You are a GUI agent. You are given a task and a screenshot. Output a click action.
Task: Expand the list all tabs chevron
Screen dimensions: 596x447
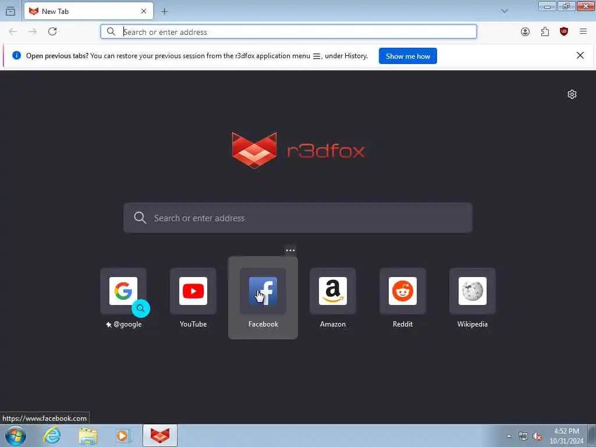(x=505, y=11)
